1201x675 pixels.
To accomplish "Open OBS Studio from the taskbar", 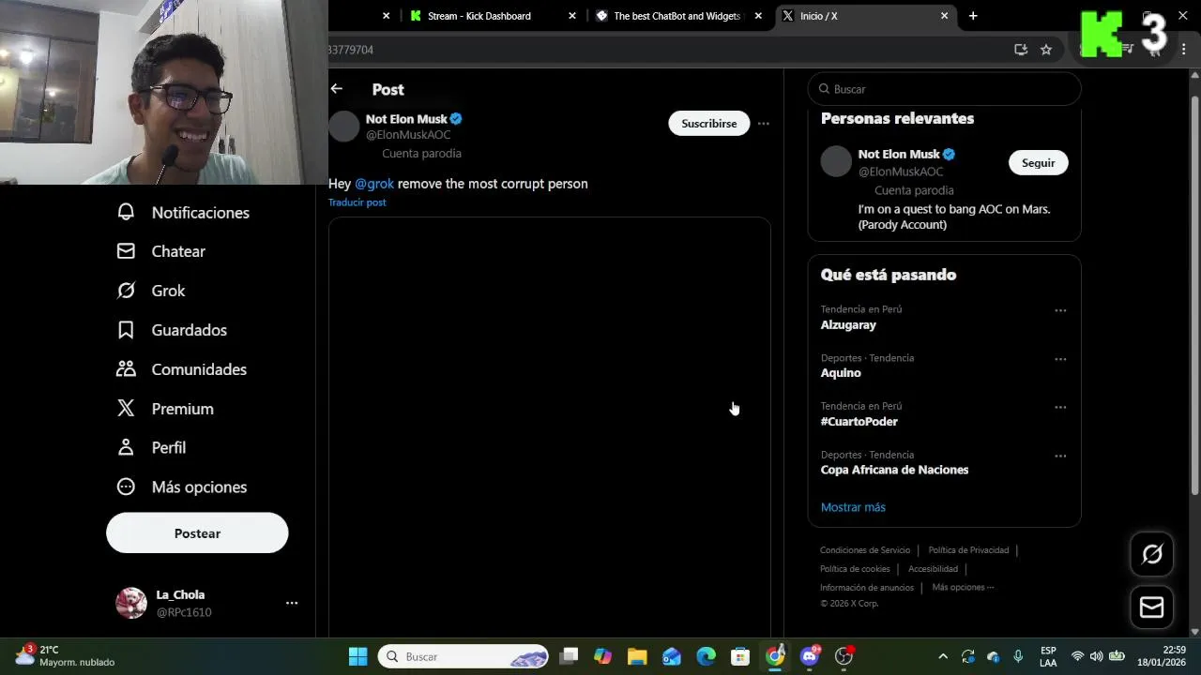I will click(x=844, y=656).
